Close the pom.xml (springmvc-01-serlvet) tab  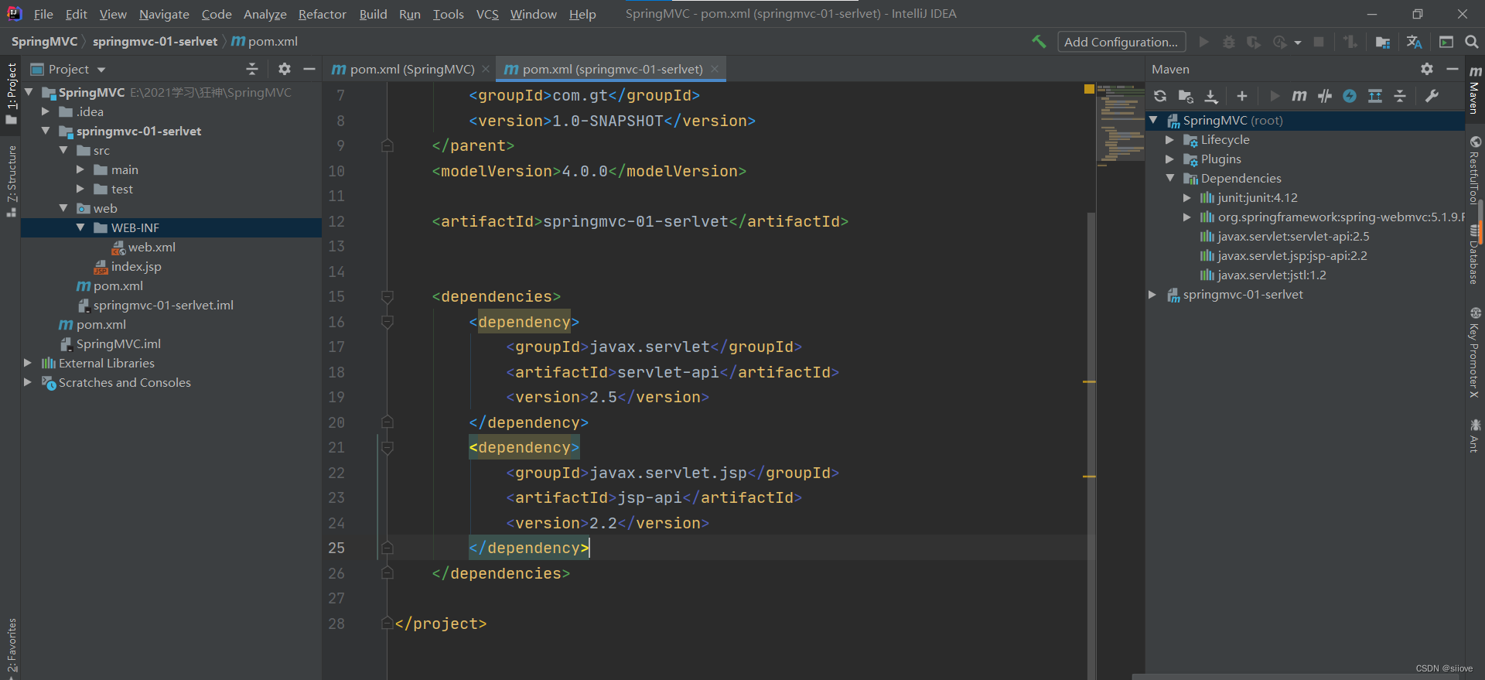tap(715, 69)
